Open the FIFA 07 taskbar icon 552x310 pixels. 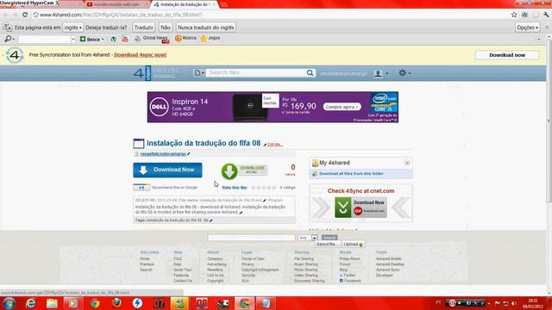pyautogui.click(x=159, y=303)
